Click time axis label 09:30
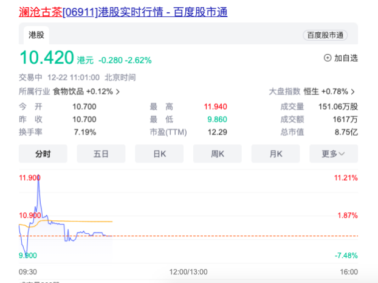The width and height of the screenshot is (378, 283). click(28, 272)
